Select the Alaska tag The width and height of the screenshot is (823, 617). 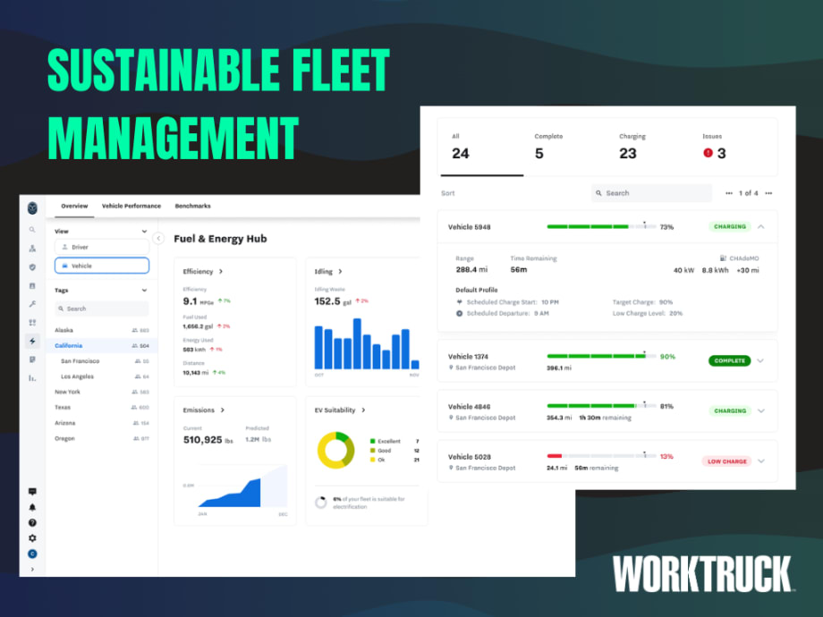tap(102, 330)
